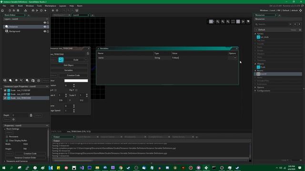Image resolution: width=305 pixels, height=171 pixels.
Task: Click the Debug toolbar icon
Action: [x=33, y=10]
